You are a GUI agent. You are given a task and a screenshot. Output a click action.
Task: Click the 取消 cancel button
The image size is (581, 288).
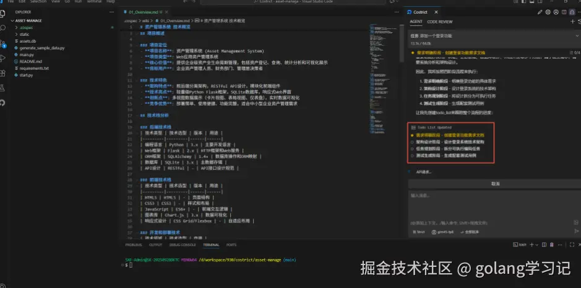[x=494, y=184]
